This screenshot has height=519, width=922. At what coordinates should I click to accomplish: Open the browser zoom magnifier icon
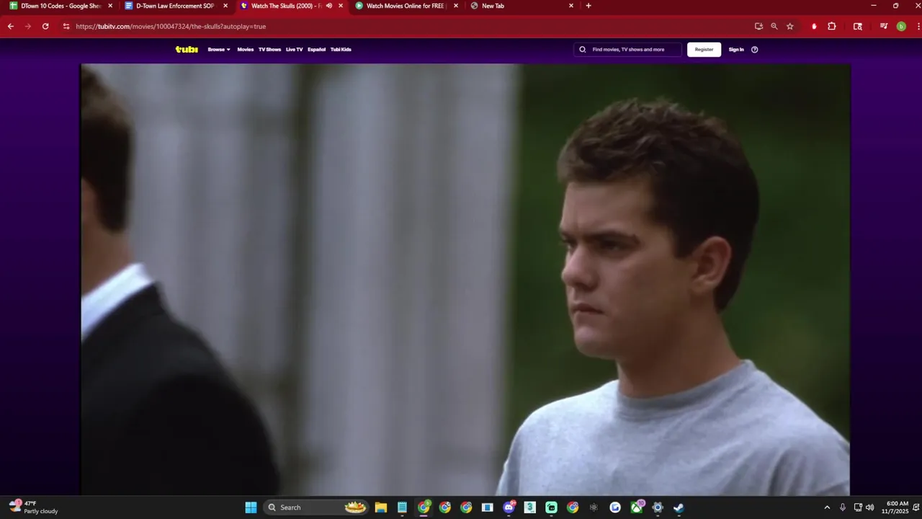point(774,26)
